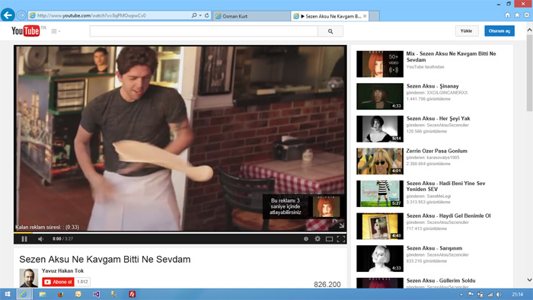Open FileZilla from taskbar

[x=132, y=294]
